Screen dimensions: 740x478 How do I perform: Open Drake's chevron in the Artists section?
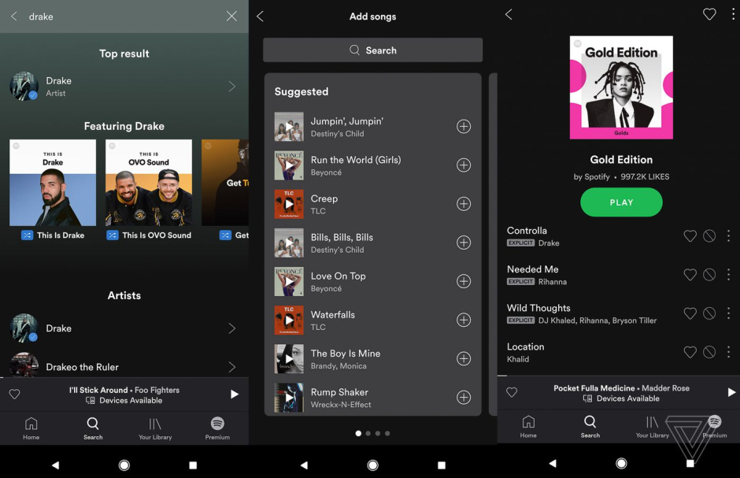[x=231, y=328]
